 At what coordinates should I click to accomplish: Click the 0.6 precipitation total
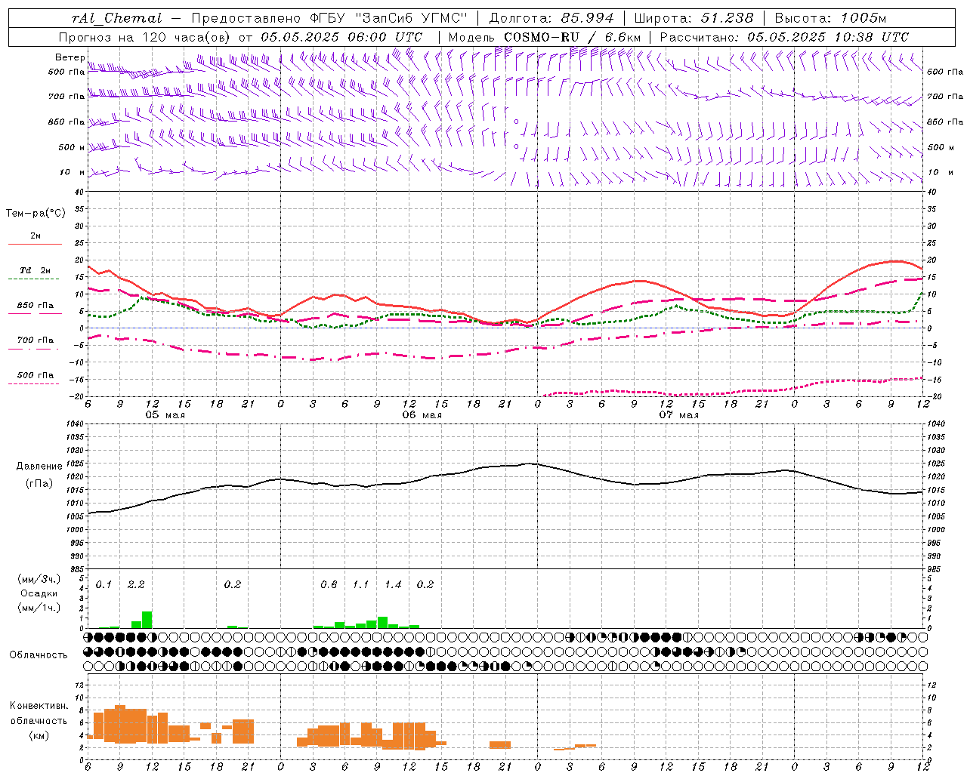point(329,584)
